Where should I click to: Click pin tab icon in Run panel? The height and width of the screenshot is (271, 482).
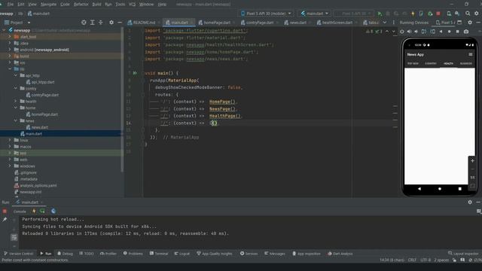point(5,219)
